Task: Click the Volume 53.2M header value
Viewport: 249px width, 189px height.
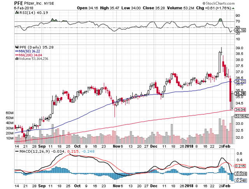Action: [181, 8]
